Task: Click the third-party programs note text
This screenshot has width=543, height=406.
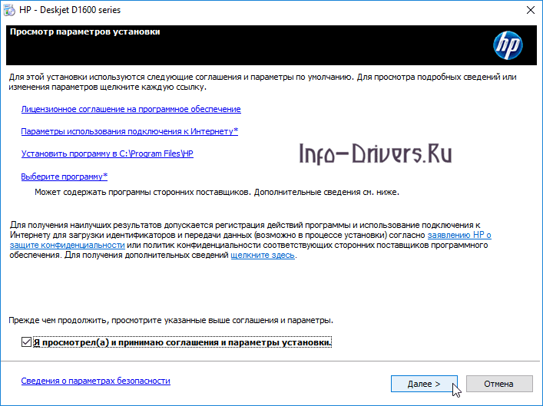Action: [217, 192]
